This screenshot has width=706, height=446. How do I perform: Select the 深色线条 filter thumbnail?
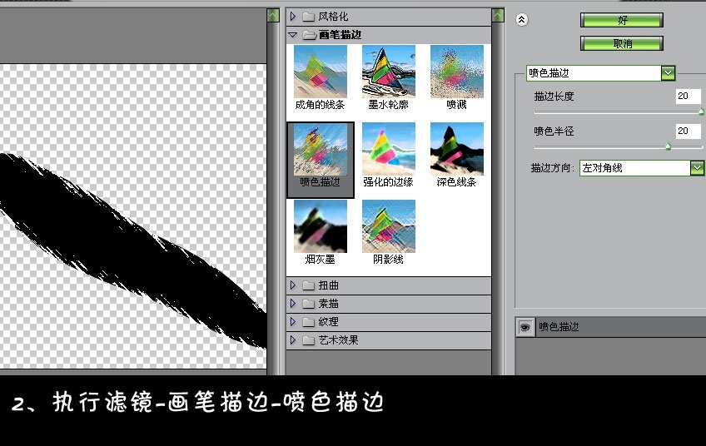pos(456,150)
